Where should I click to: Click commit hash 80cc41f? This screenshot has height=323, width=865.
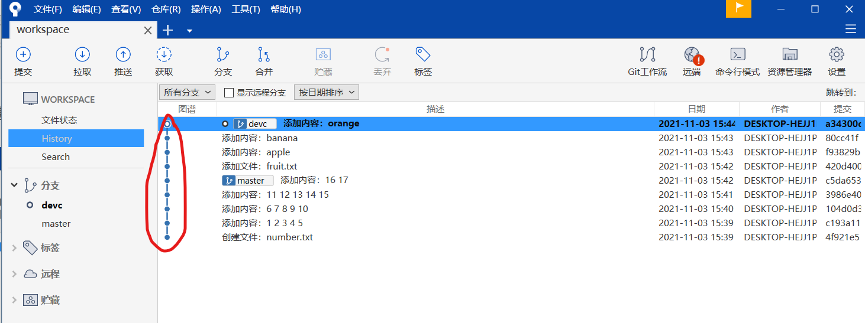tap(842, 138)
